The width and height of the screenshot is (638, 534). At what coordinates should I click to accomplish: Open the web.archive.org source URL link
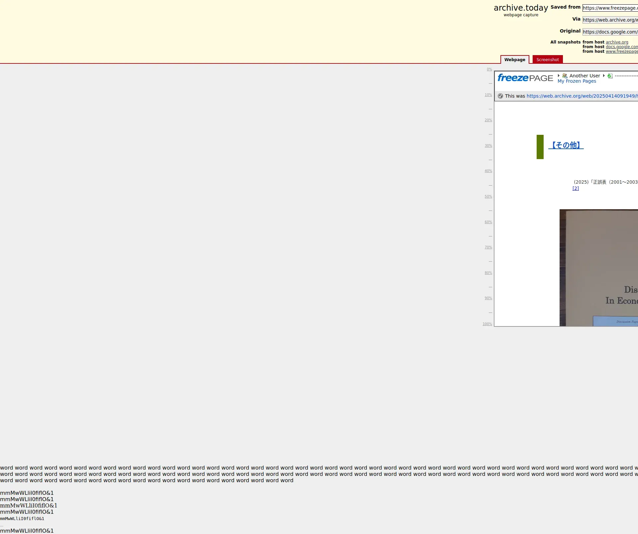click(582, 96)
